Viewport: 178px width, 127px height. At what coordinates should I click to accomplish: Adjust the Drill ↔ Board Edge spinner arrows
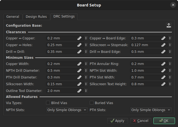[170, 52]
